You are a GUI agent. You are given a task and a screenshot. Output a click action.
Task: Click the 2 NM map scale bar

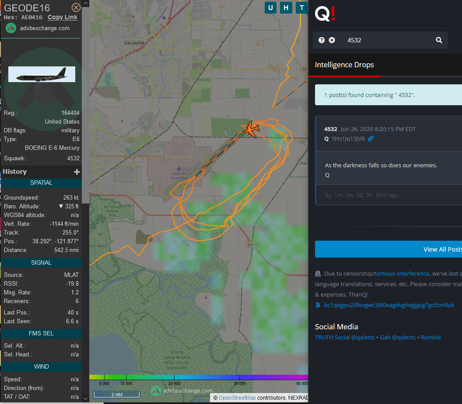(x=117, y=394)
